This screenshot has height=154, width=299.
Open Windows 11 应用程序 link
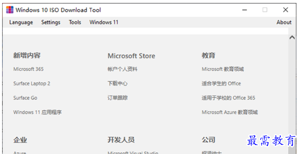pos(38,112)
